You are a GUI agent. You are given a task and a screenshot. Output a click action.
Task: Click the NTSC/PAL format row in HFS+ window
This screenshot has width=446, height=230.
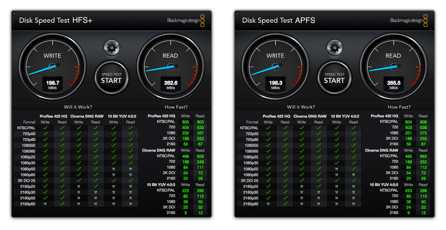click(x=76, y=128)
